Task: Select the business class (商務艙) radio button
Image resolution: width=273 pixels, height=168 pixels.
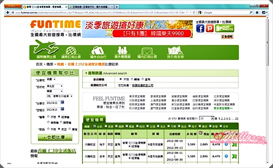Action: pos(48,122)
